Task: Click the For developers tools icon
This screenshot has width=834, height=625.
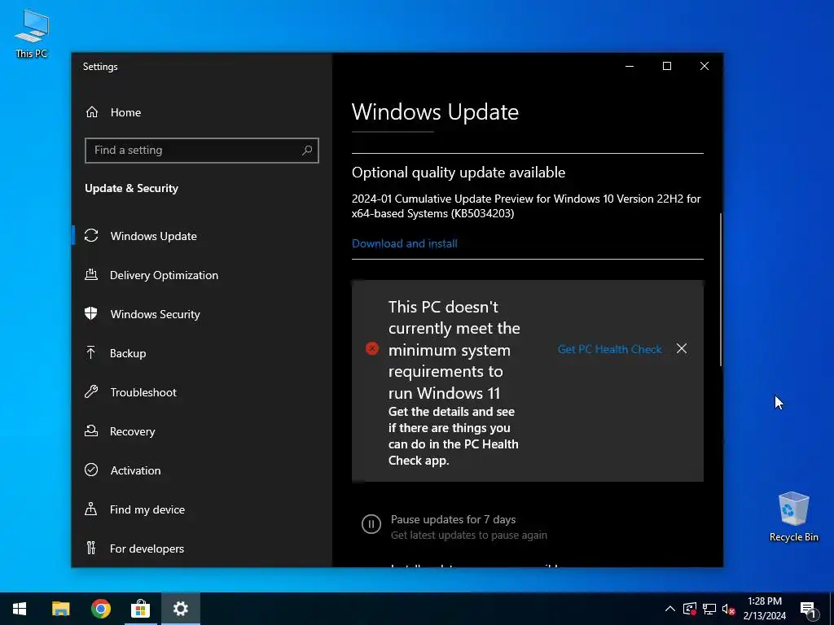Action: tap(91, 548)
